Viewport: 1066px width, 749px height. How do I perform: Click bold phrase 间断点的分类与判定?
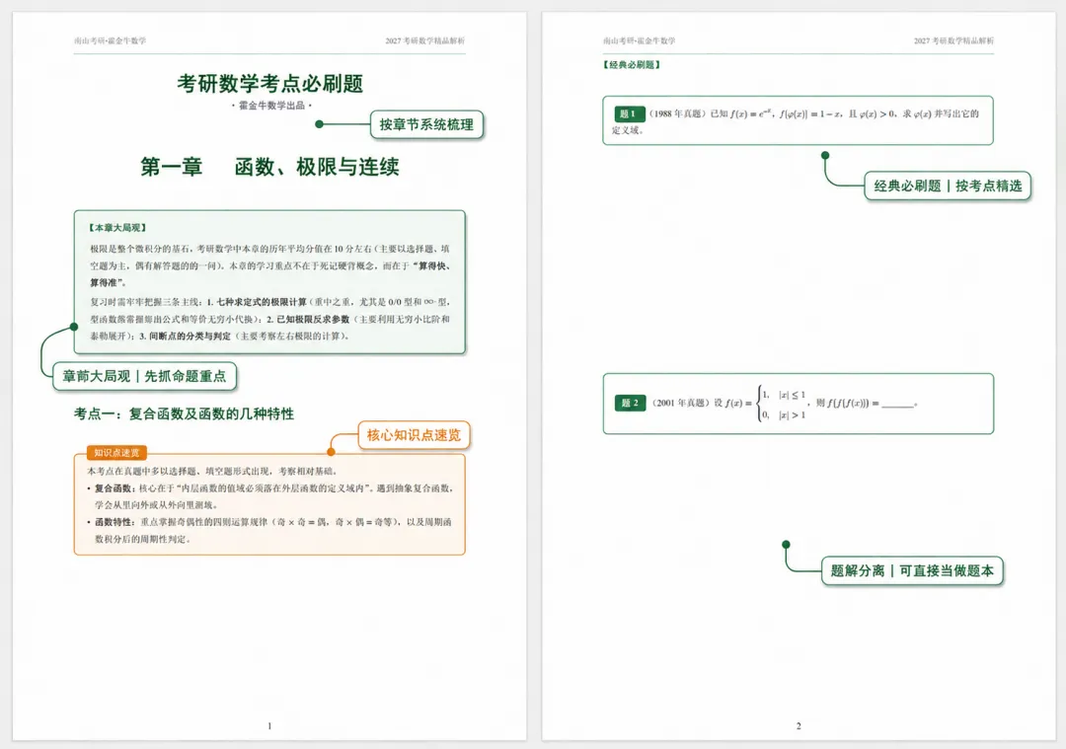[x=190, y=336]
